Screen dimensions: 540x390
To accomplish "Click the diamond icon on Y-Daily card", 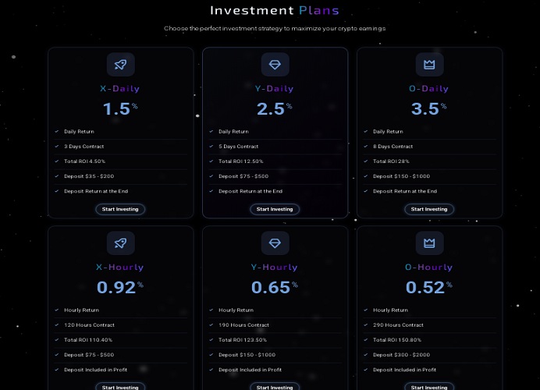I will (275, 65).
